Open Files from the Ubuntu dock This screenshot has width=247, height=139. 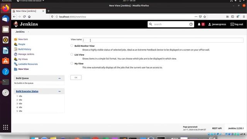(5, 29)
